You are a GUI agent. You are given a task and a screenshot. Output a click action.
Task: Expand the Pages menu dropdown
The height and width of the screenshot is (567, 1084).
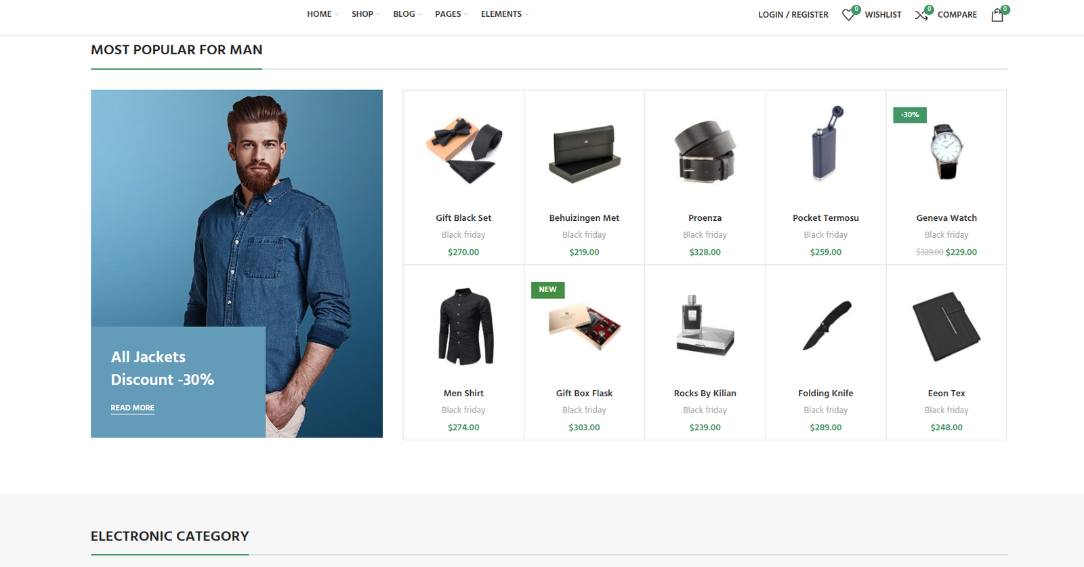pyautogui.click(x=451, y=14)
